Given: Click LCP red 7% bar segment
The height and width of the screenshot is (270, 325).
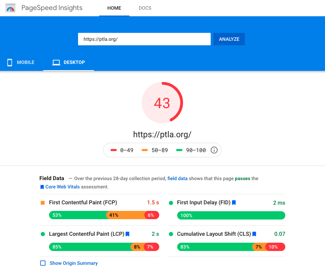Looking at the screenshot, I should [x=152, y=247].
